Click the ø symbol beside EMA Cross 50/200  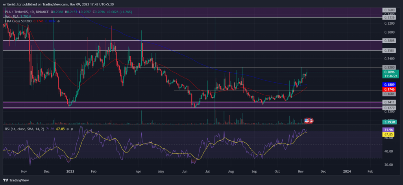click(x=59, y=21)
